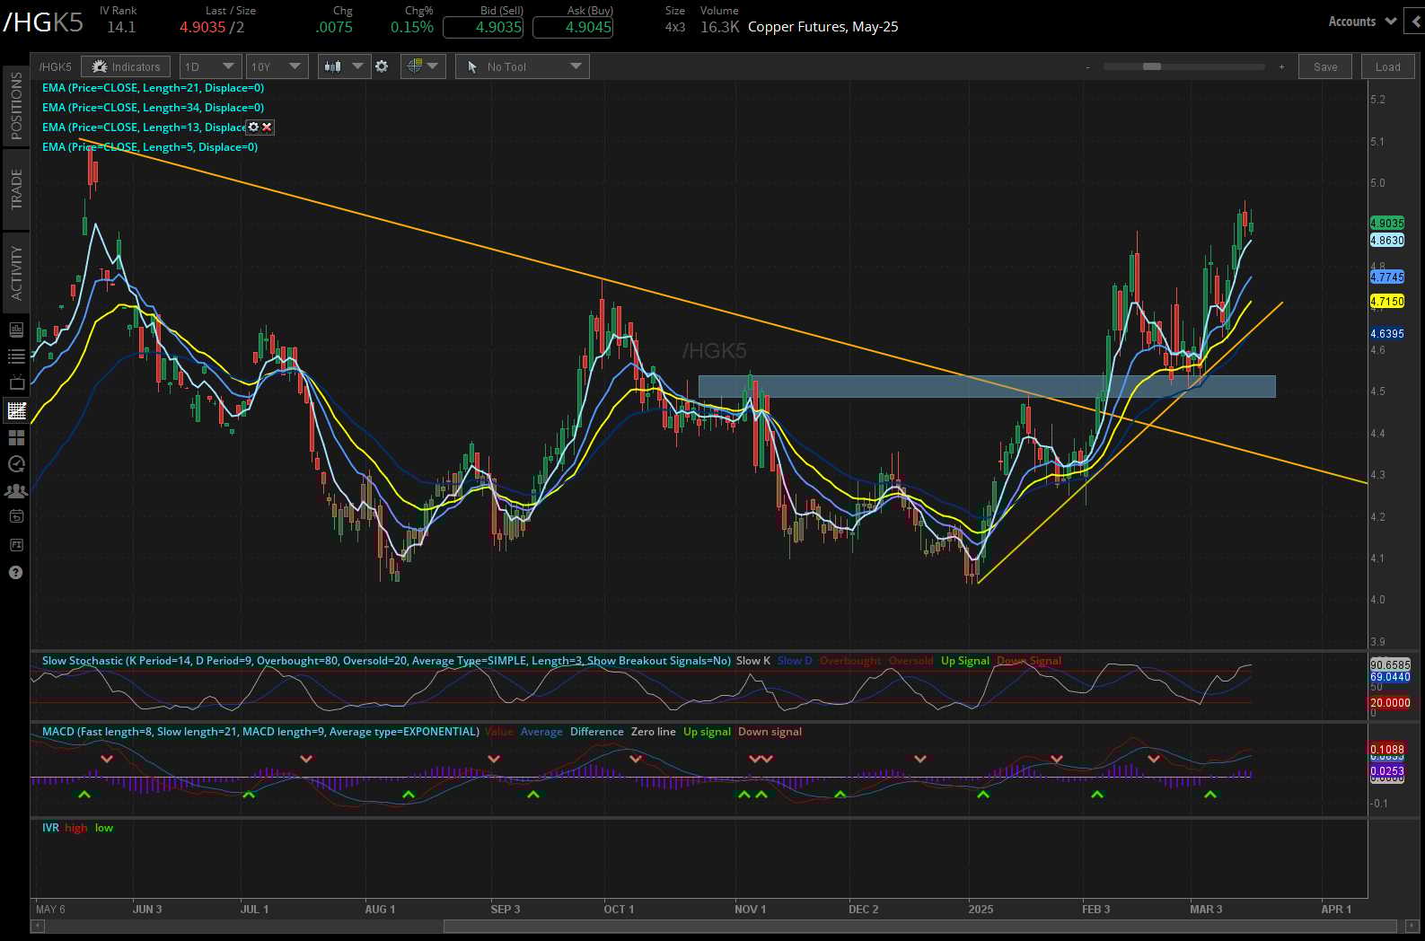Click the blue support zone rectangle drawing
Screen dimensions: 1425x941
(987, 386)
